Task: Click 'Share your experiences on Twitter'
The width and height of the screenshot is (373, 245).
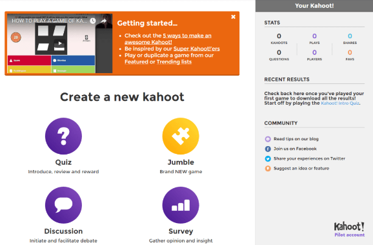Action: [309, 158]
